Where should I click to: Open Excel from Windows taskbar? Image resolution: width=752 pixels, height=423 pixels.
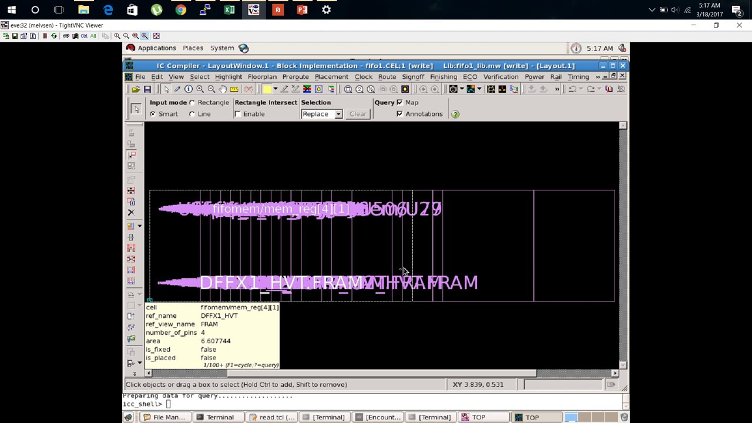pos(229,10)
